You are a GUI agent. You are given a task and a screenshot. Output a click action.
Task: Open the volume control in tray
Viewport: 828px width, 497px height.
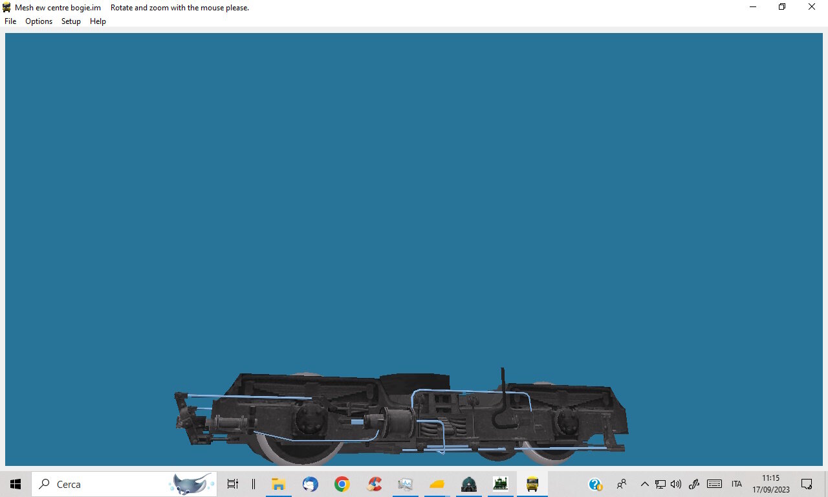coord(676,484)
